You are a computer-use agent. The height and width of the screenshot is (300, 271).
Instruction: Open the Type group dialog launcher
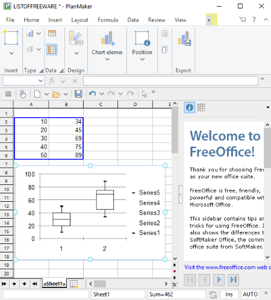pos(41,70)
